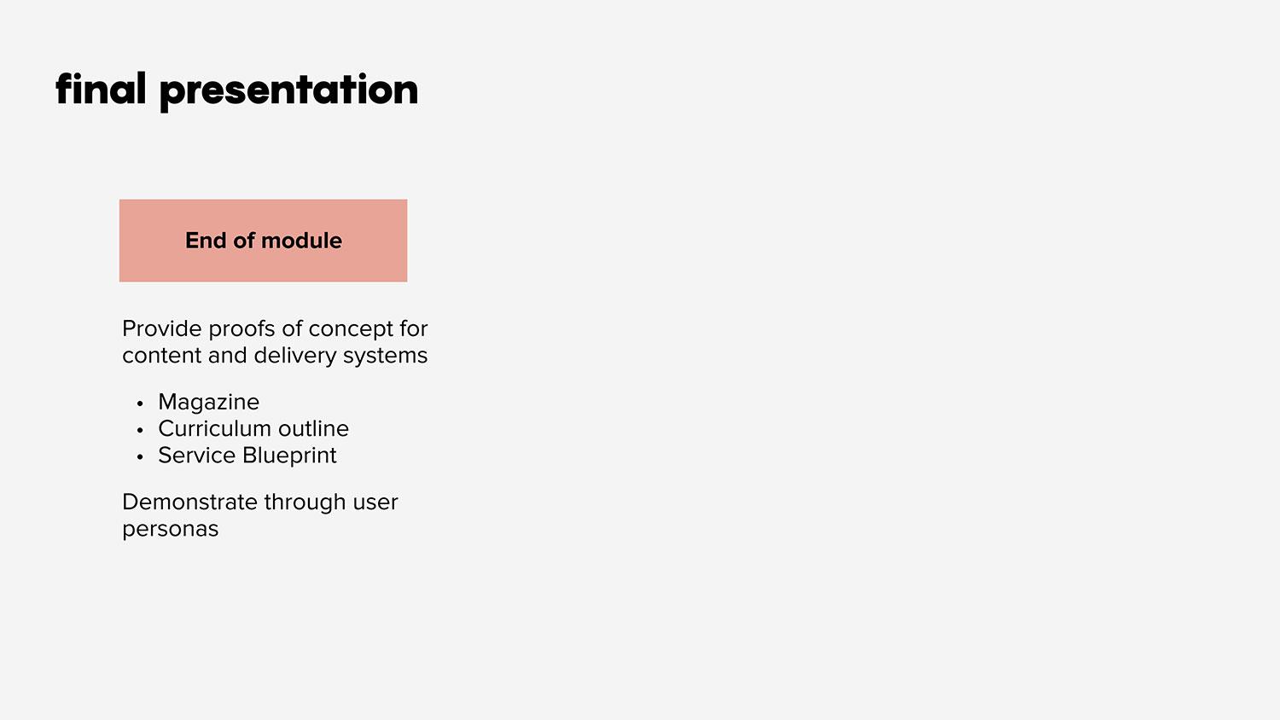The image size is (1280, 720).
Task: Select the "Magazine" bullet item
Action: pos(208,402)
